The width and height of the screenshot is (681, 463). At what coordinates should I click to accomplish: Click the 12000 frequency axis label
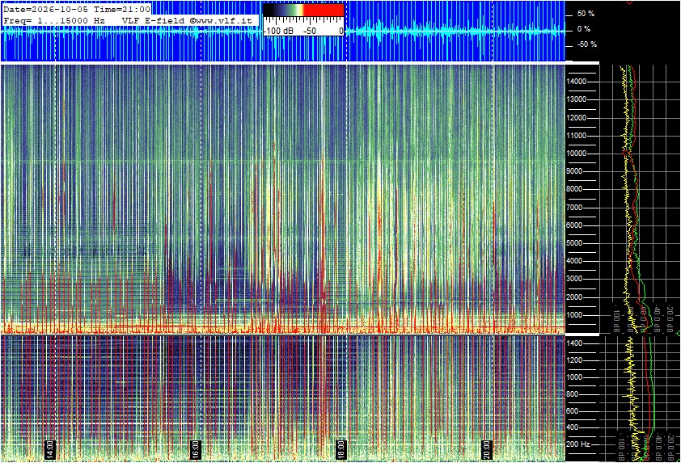pos(576,118)
